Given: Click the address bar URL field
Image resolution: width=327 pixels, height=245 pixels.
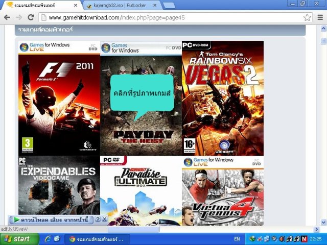Looking at the screenshot, I should pyautogui.click(x=175, y=17).
